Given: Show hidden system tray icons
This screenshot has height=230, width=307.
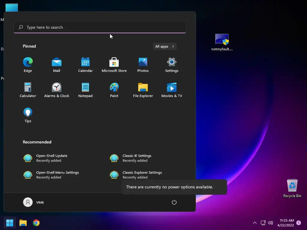Looking at the screenshot, I should click(255, 223).
